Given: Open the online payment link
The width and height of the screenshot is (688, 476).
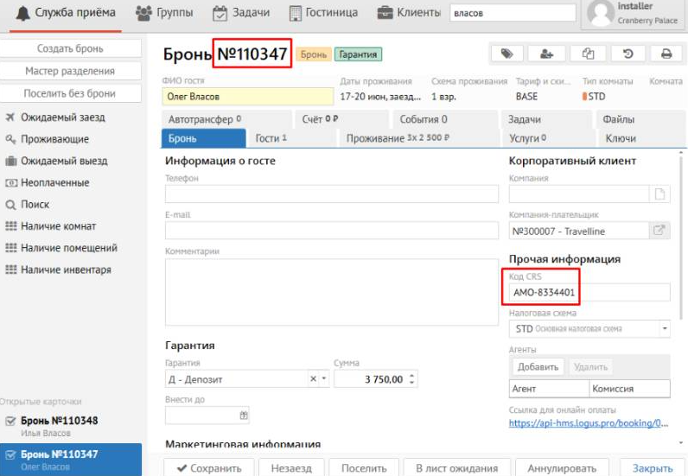Looking at the screenshot, I should point(588,423).
